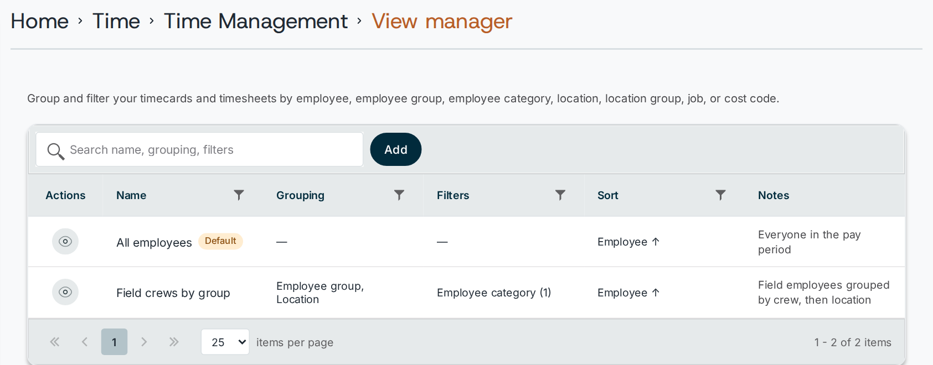Viewport: 933px width, 365px height.
Task: Select page 1 in pagination
Action: click(x=114, y=342)
